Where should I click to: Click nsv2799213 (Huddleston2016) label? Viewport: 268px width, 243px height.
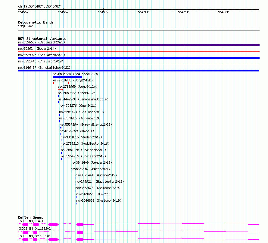85,144
